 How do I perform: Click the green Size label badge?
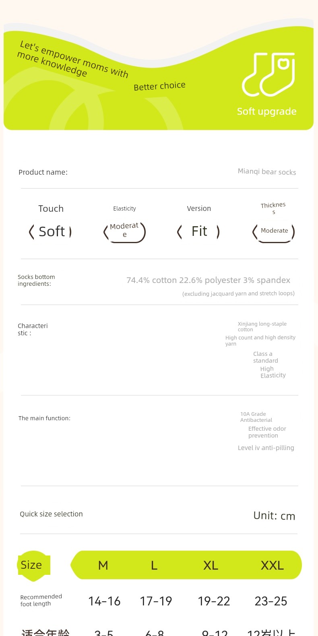pyautogui.click(x=34, y=566)
